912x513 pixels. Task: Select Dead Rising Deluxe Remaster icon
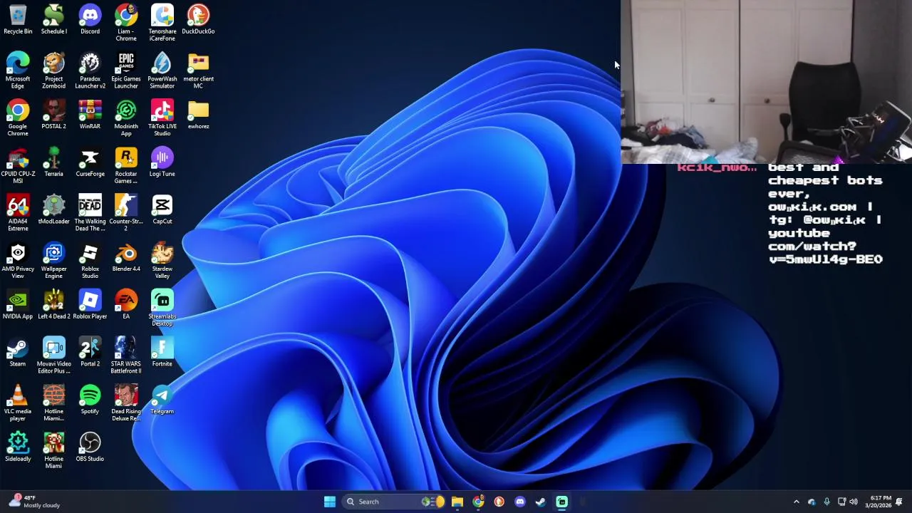coord(126,403)
